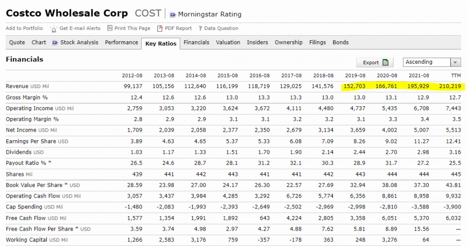Screen dimensions: 468x246
Task: Open the Quote tab
Action: tap(17, 43)
